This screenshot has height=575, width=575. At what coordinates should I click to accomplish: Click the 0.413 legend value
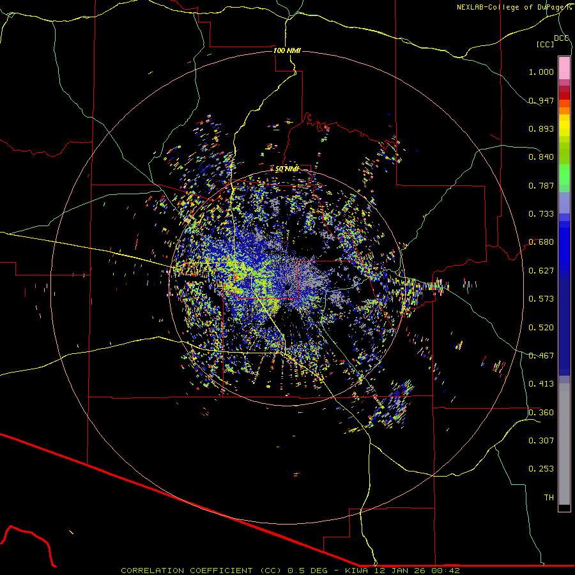click(x=541, y=384)
